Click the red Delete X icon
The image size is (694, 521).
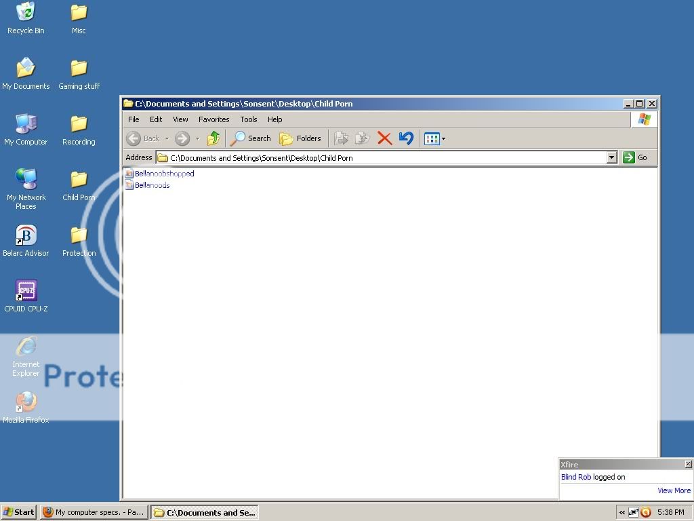[x=384, y=138]
